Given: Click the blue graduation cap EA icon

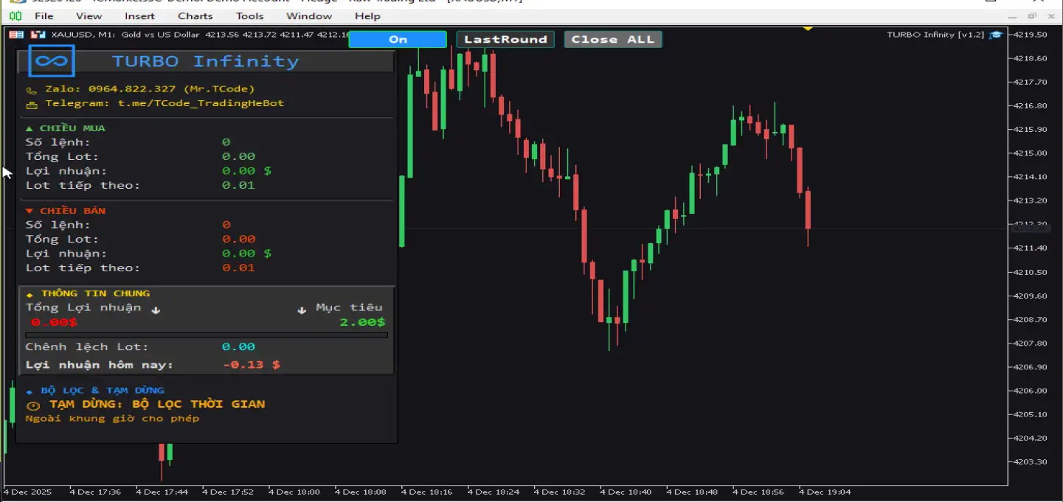Looking at the screenshot, I should [x=996, y=35].
